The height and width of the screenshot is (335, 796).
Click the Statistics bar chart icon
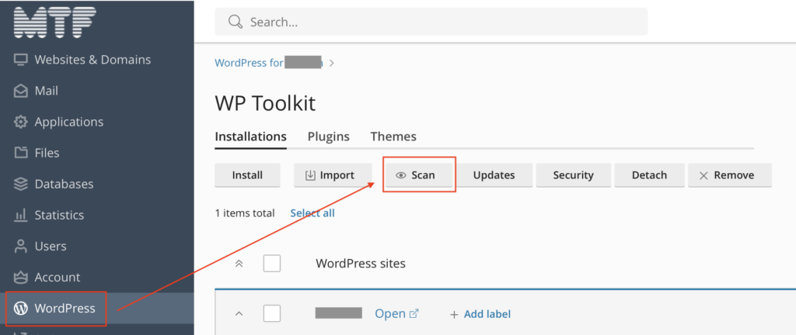coord(21,215)
